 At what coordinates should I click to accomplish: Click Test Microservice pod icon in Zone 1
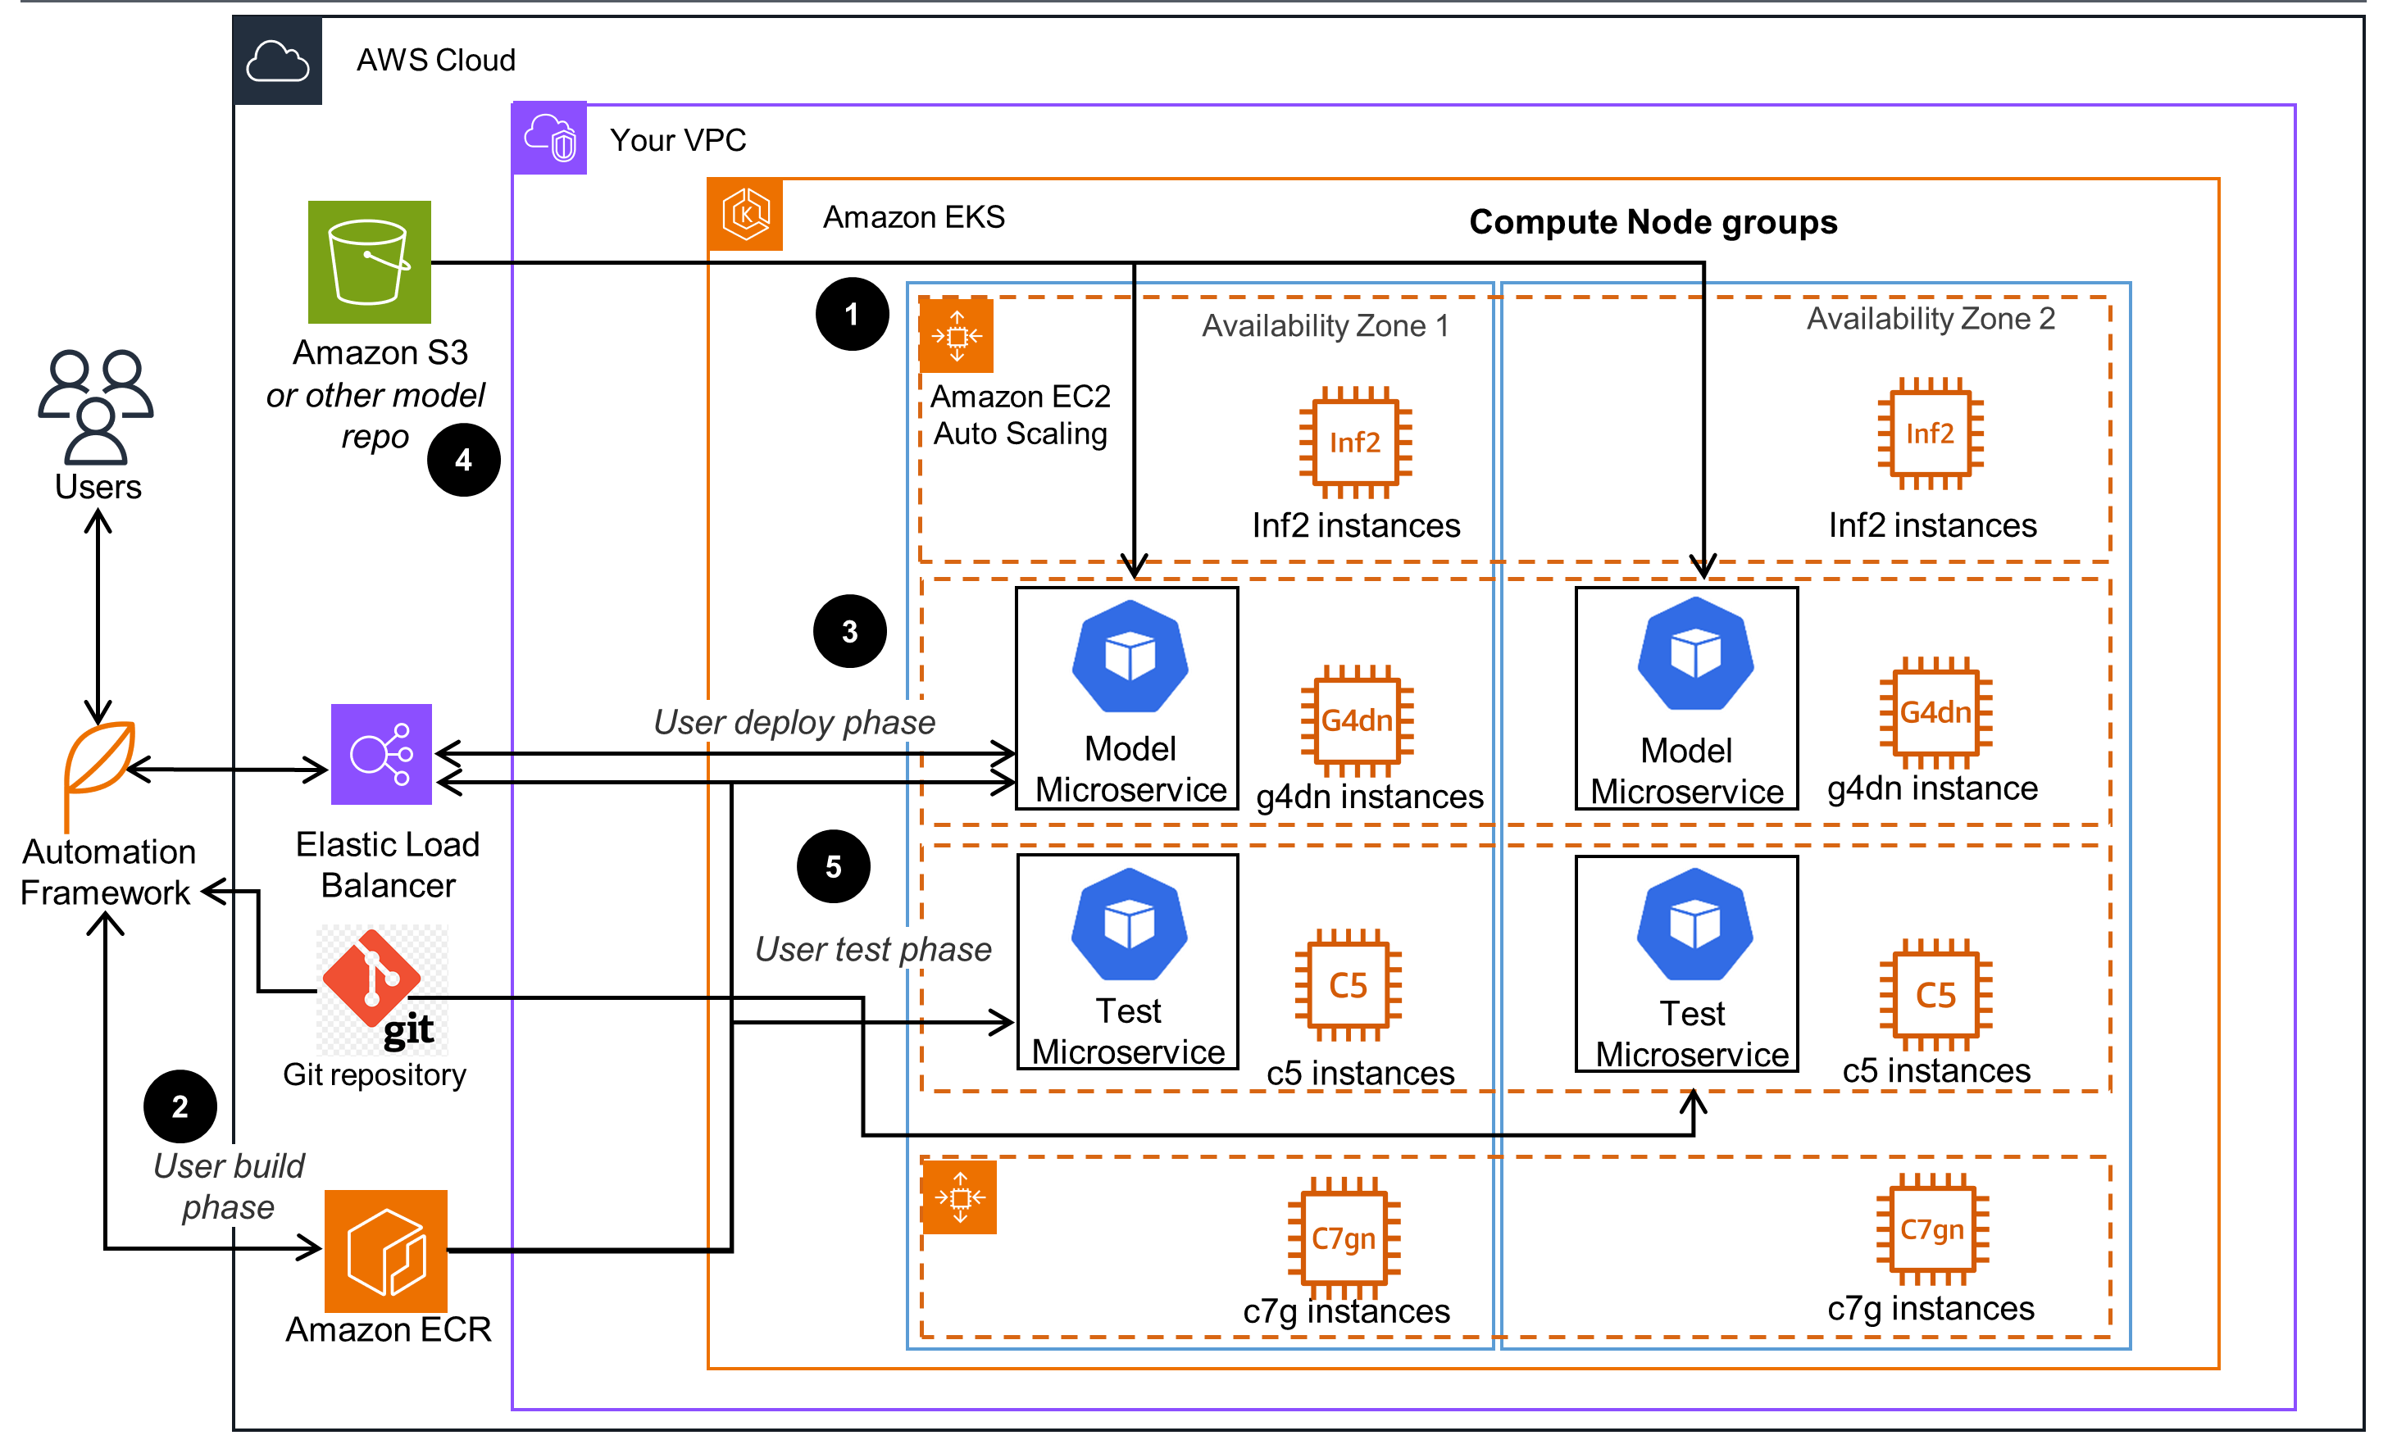pyautogui.click(x=1130, y=924)
